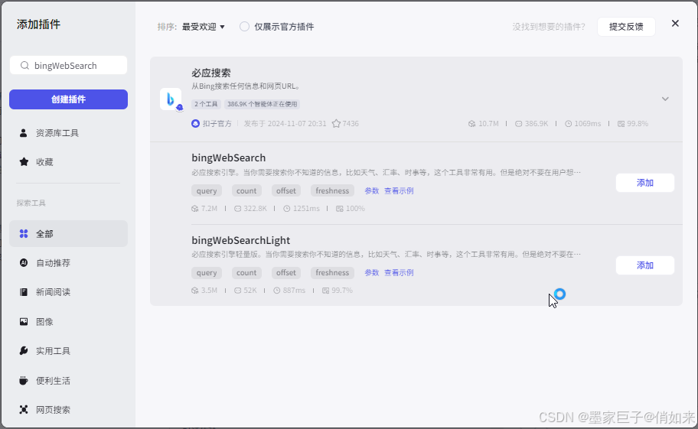This screenshot has height=429, width=698.
Task: Click the 新闻阅读 book icon
Action: (24, 292)
